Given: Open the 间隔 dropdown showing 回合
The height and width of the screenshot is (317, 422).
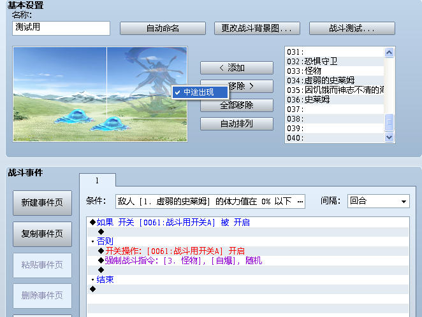Looking at the screenshot, I should tap(379, 201).
